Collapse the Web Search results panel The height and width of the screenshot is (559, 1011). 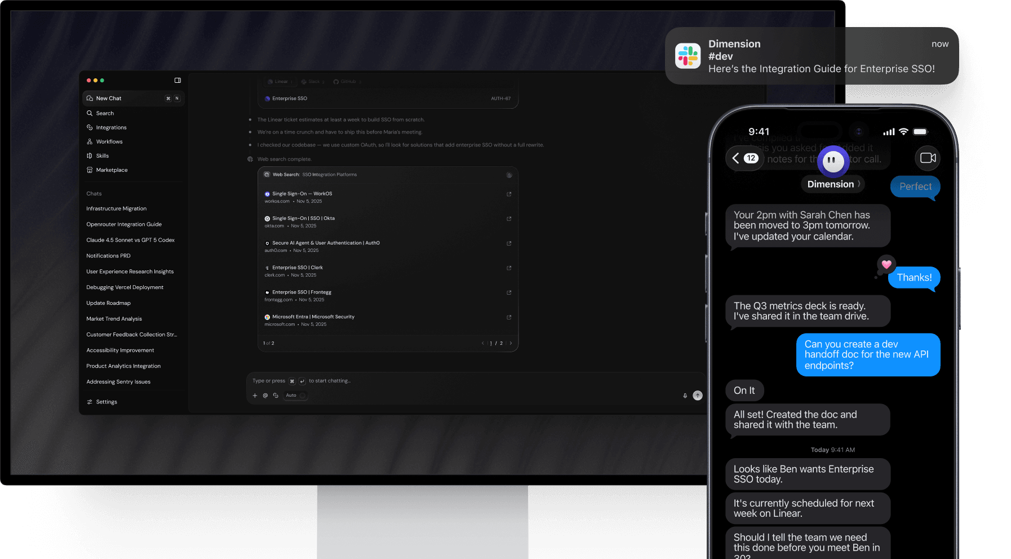509,175
